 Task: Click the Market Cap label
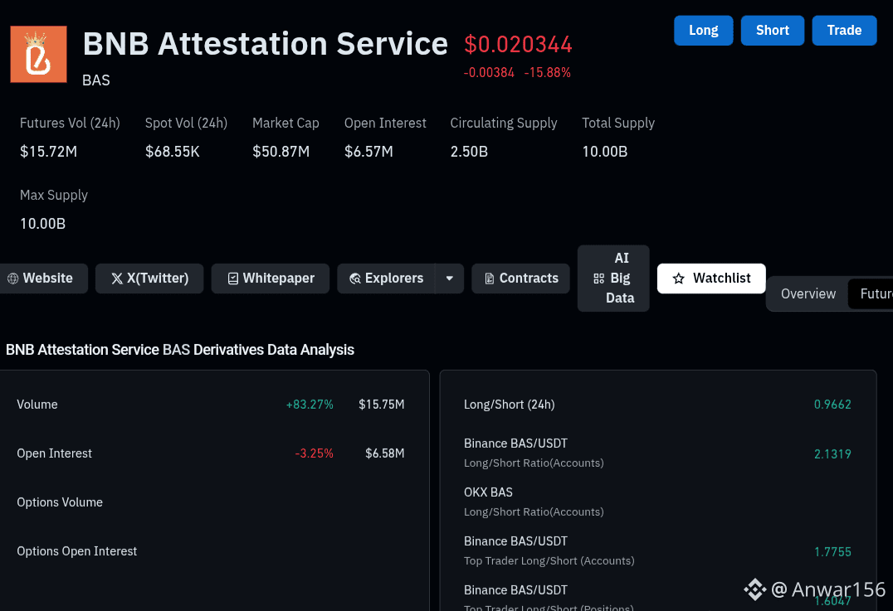pyautogui.click(x=285, y=123)
